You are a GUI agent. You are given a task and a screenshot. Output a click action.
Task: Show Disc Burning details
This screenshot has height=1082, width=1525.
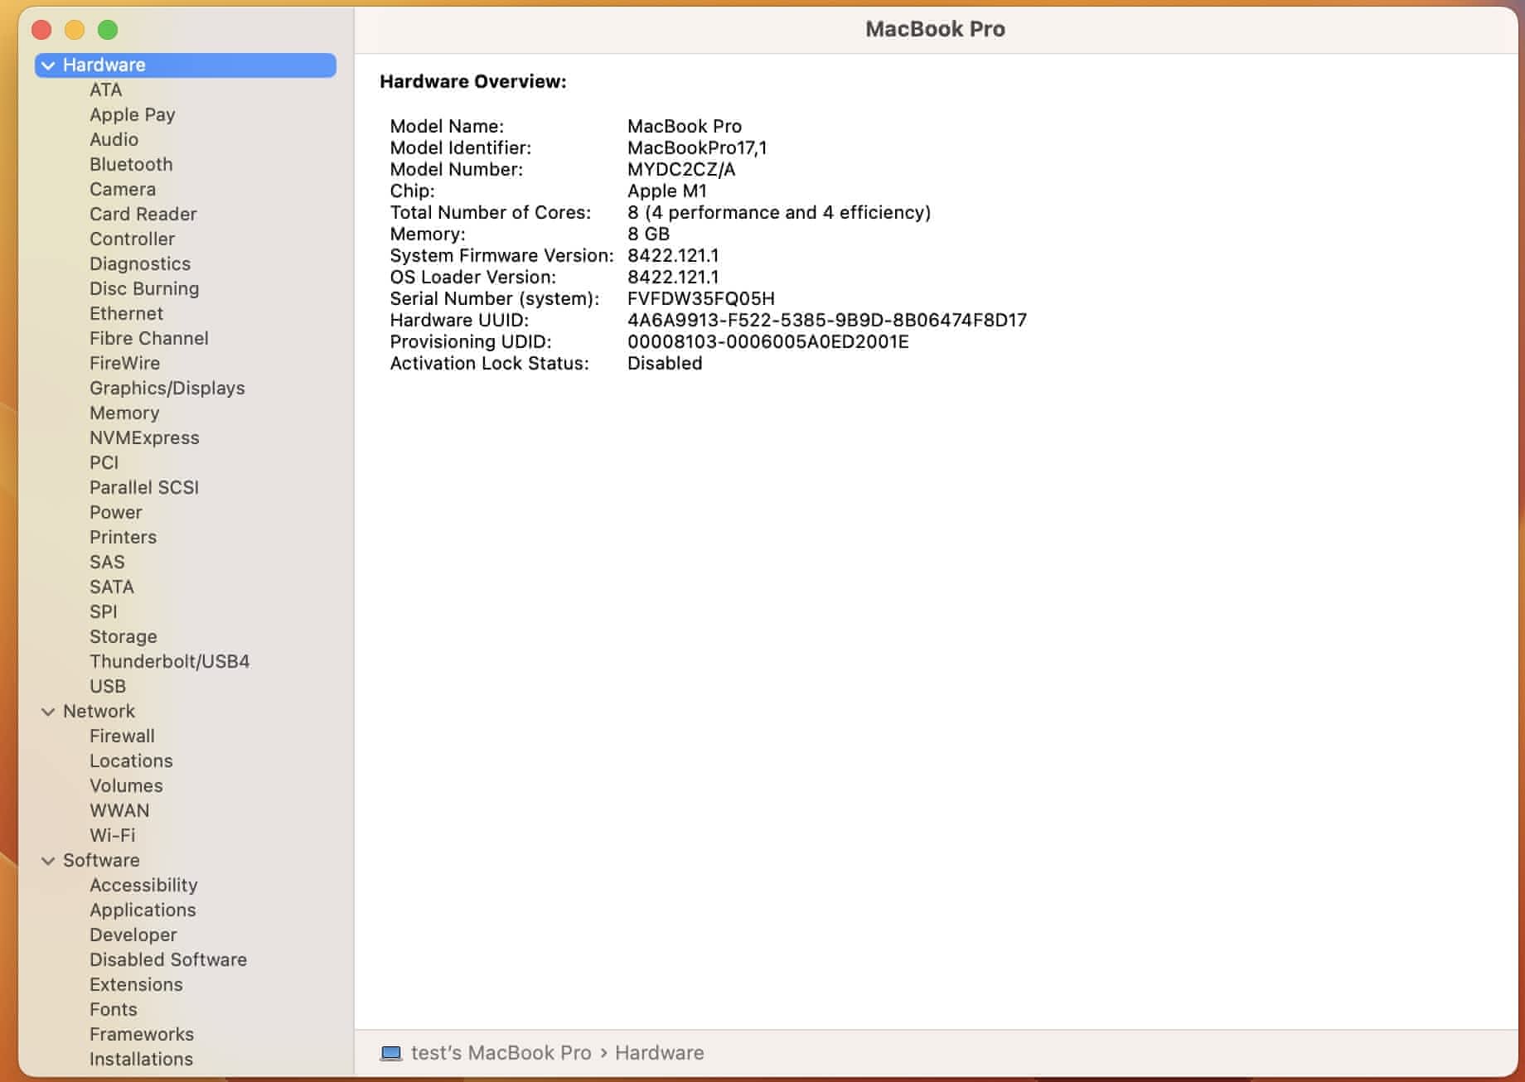144,288
